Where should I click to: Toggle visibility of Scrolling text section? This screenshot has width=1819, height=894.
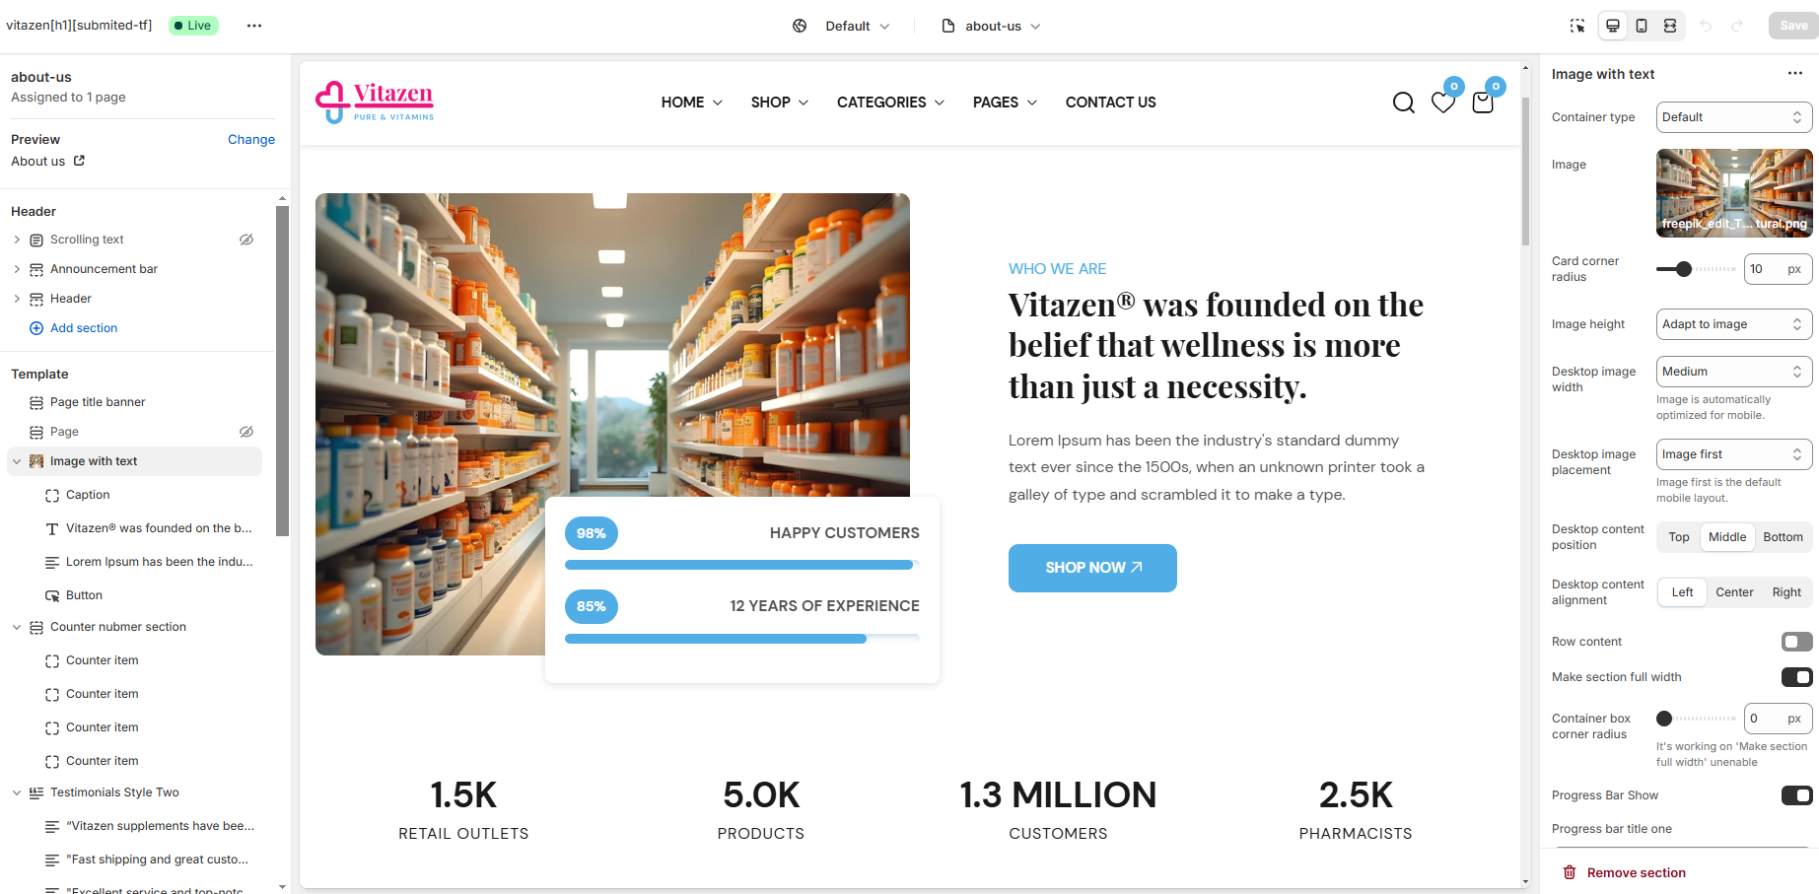point(246,240)
